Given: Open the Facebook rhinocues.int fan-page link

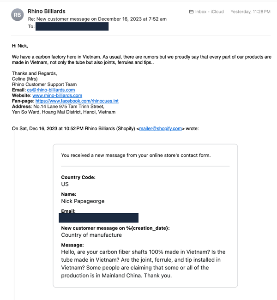Looking at the screenshot, I should click(77, 101).
